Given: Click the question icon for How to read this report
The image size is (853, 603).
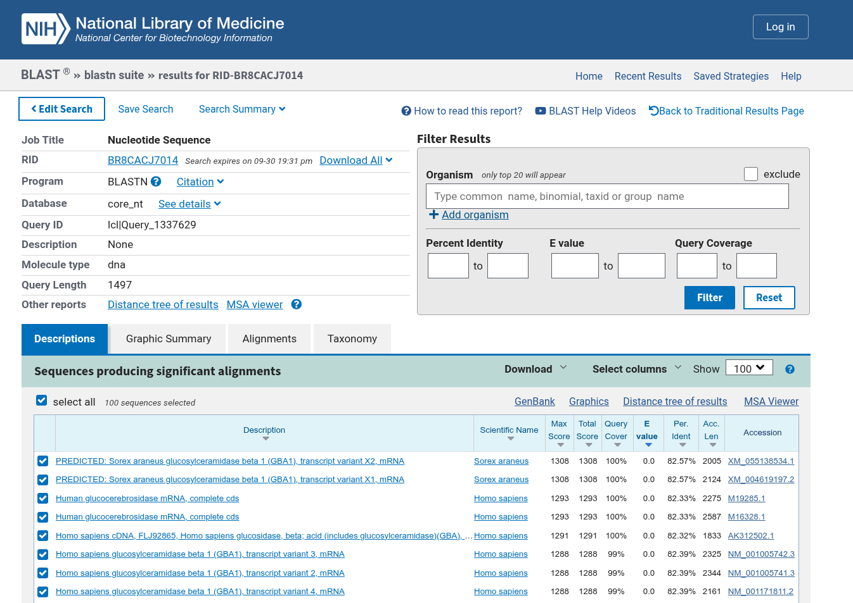Looking at the screenshot, I should click(406, 111).
